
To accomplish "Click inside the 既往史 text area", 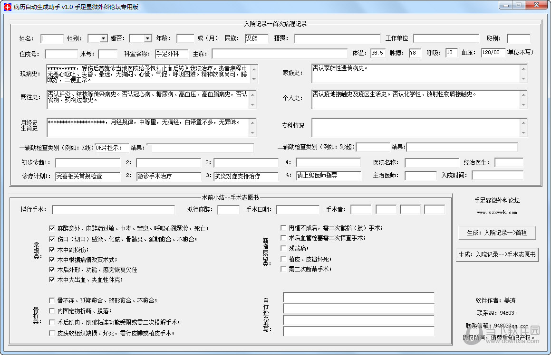I will coord(147,99).
